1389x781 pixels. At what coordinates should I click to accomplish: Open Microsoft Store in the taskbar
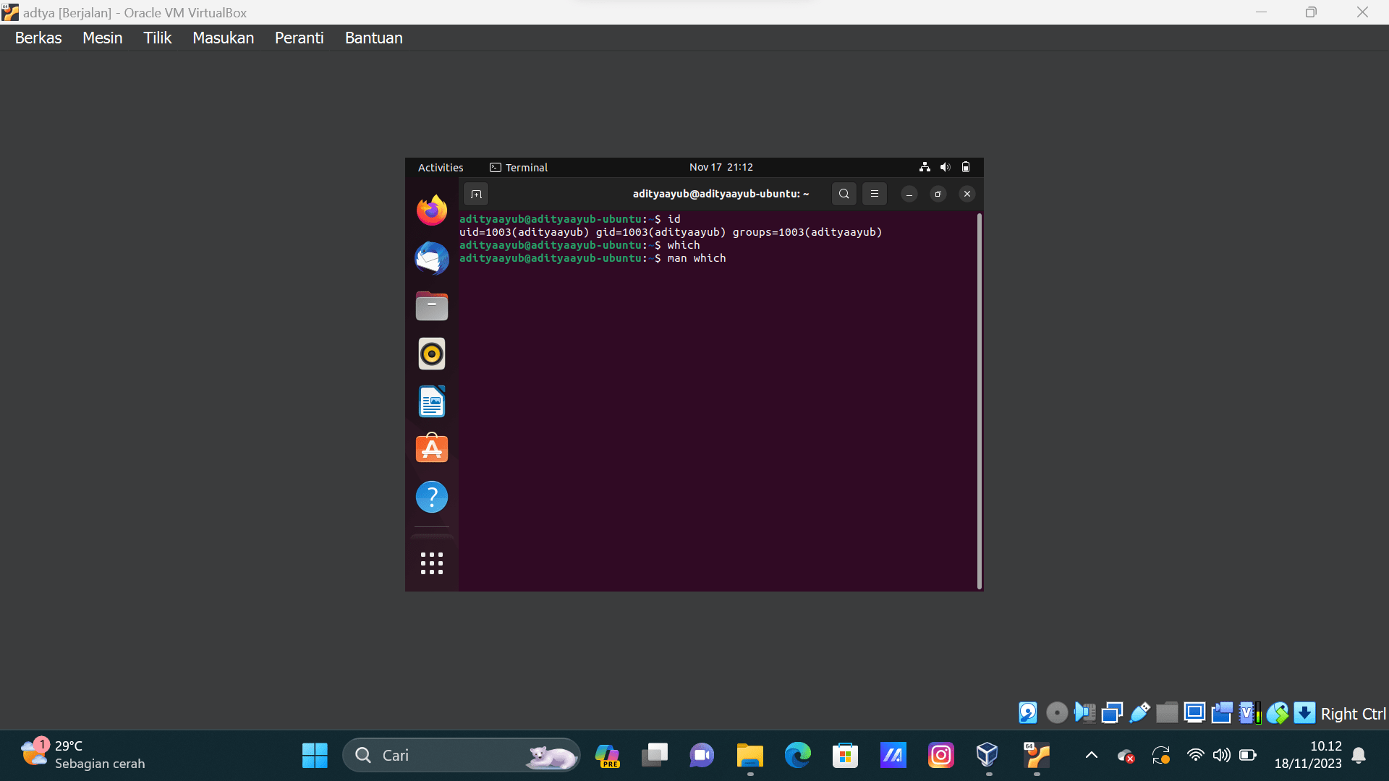click(845, 756)
